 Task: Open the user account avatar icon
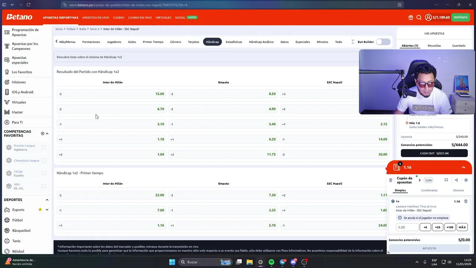click(428, 17)
